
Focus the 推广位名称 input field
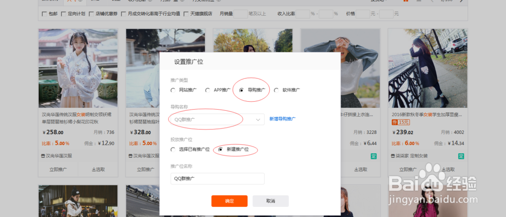[217, 179]
